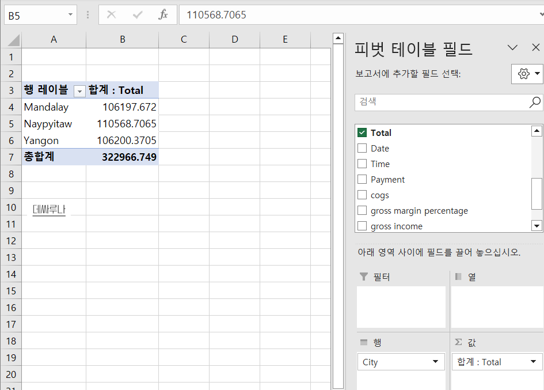This screenshot has width=544, height=390.
Task: Click the Total field name in list
Action: 381,132
